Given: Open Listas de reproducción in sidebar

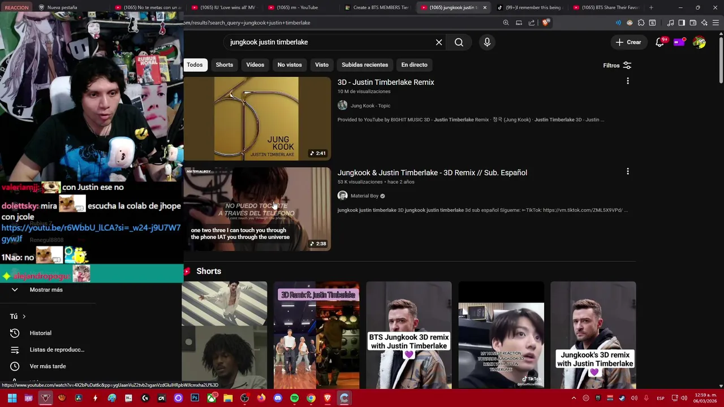Looking at the screenshot, I should pos(57,350).
